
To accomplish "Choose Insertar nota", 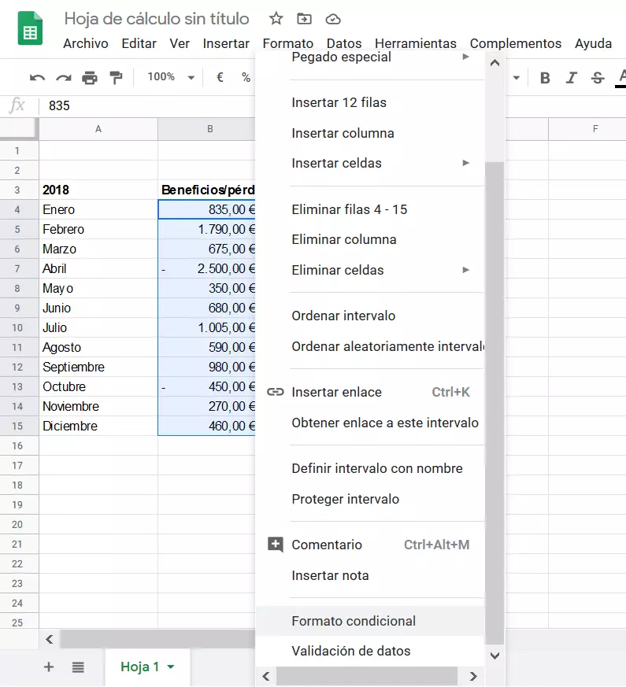I will [370, 575].
